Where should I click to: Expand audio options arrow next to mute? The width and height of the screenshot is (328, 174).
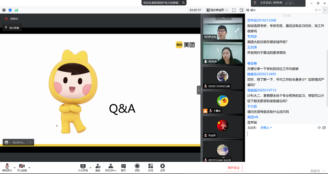(14, 167)
